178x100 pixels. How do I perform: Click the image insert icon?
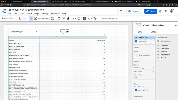coord(79,19)
